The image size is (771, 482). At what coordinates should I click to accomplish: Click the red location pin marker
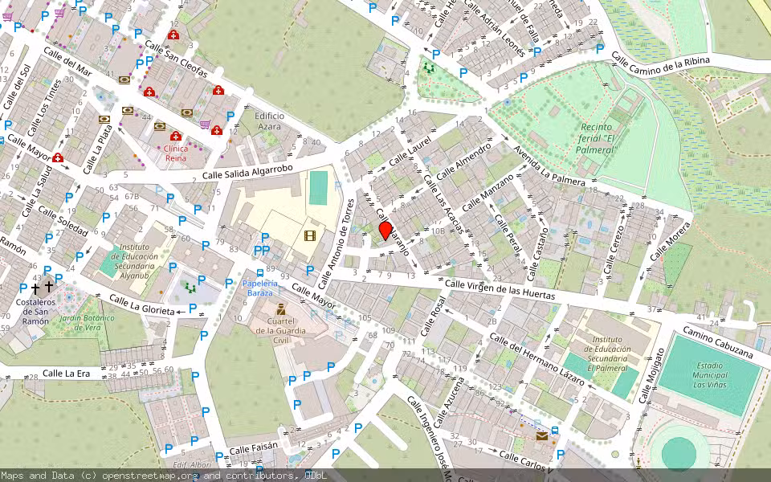[386, 231]
